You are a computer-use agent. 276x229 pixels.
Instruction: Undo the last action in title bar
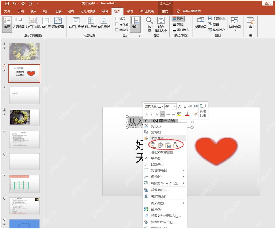[x=14, y=3]
